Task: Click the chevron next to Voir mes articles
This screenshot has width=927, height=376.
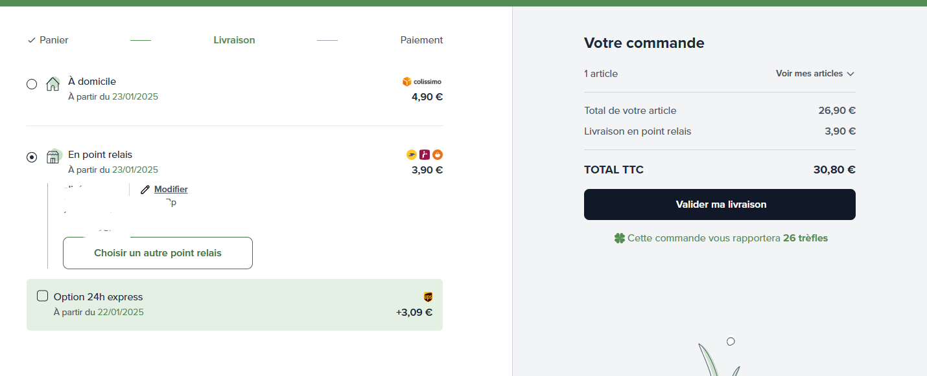Action: pyautogui.click(x=851, y=74)
